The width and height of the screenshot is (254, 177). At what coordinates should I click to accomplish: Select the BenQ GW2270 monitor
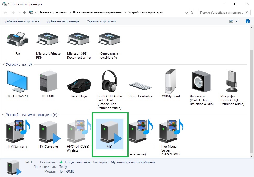click(18, 82)
